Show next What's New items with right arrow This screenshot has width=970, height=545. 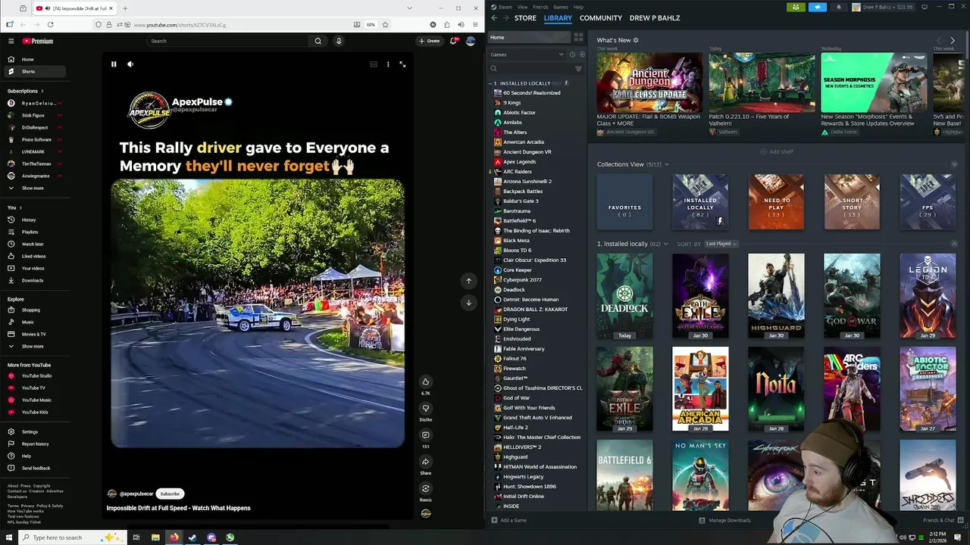953,40
